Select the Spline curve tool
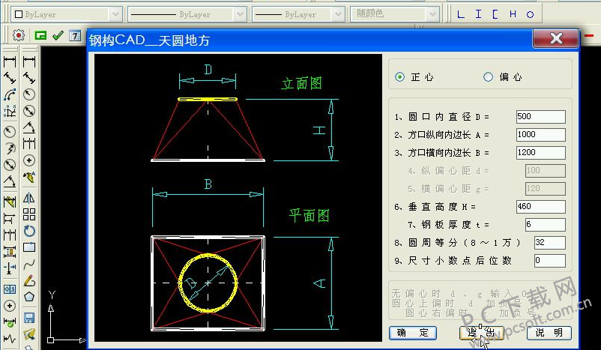The image size is (601, 350). click(x=29, y=264)
